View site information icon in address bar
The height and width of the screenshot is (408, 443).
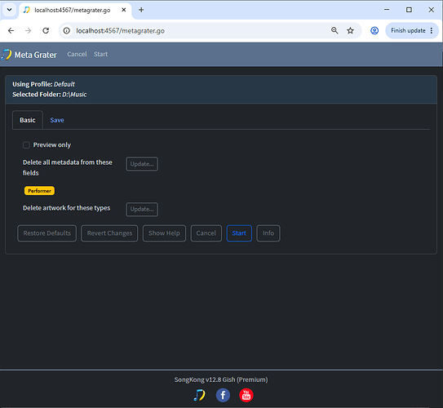(x=67, y=30)
